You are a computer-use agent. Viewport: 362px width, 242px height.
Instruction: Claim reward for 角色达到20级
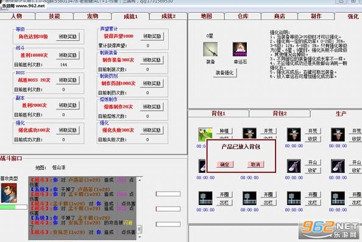(x=68, y=36)
